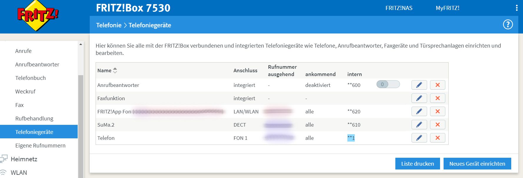Click the WLAN wifi icon

pos(3,172)
